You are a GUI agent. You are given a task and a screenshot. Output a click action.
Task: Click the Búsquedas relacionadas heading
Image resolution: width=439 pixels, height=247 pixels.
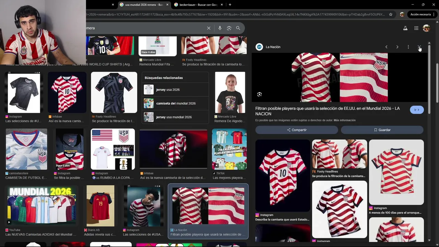point(164,78)
